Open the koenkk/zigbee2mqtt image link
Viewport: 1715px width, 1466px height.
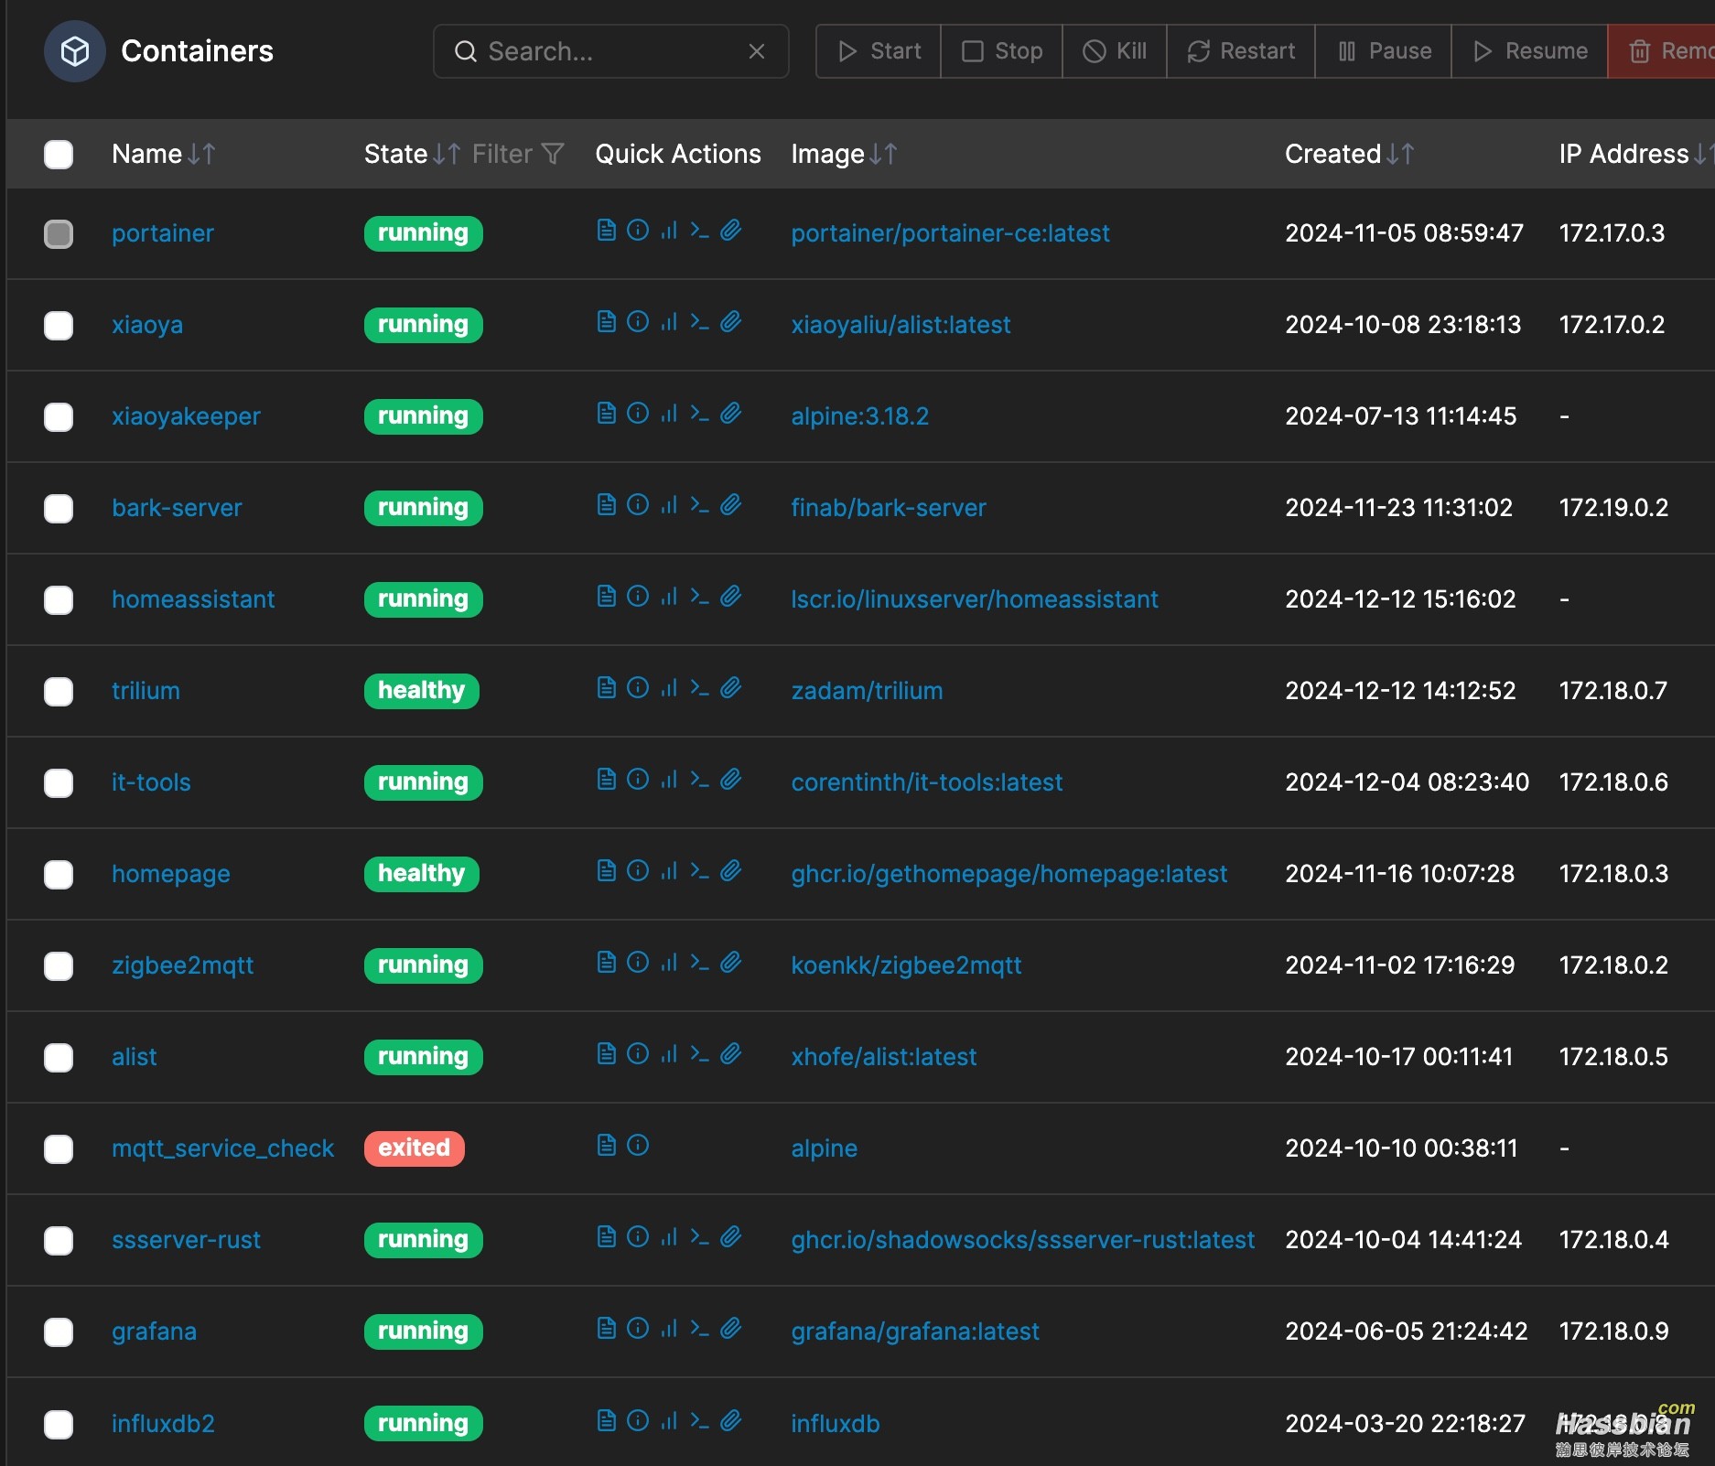pos(906,965)
